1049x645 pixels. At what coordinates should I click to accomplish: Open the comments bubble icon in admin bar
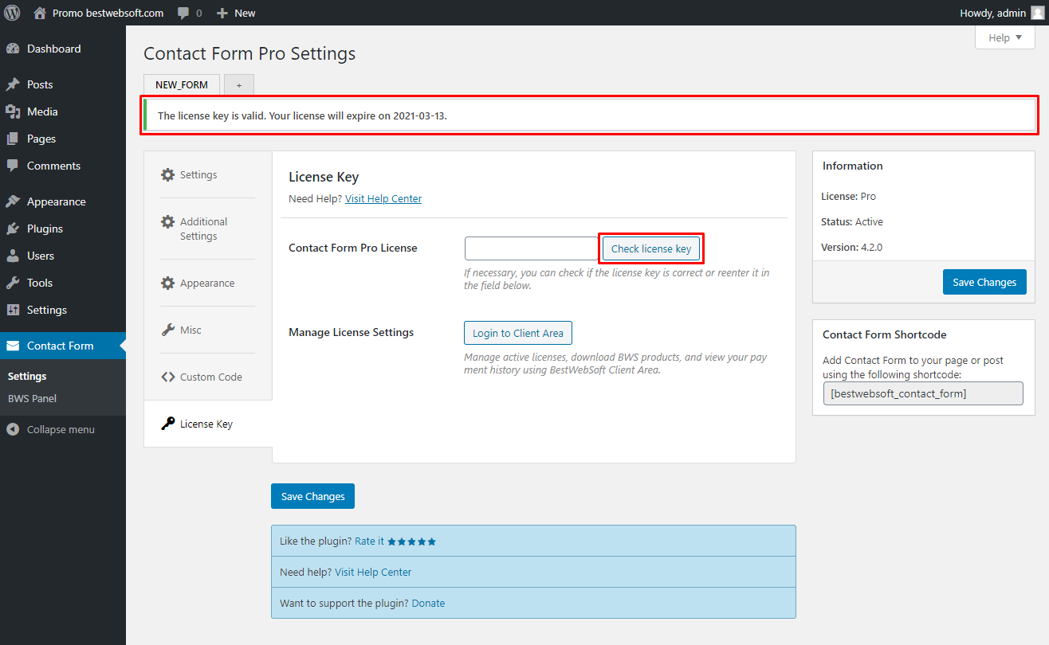pos(184,14)
